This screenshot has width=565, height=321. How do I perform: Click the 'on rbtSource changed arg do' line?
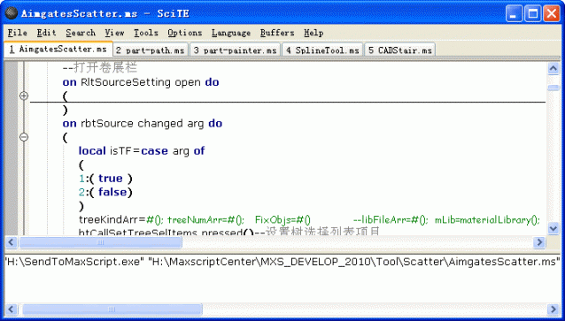coord(143,124)
